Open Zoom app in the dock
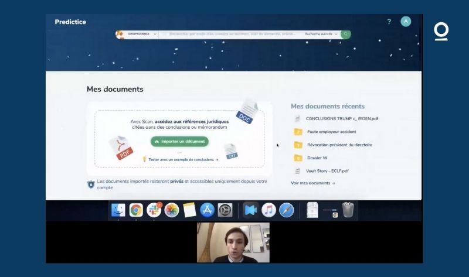Viewport: 469px width, 277px height. tap(251, 210)
